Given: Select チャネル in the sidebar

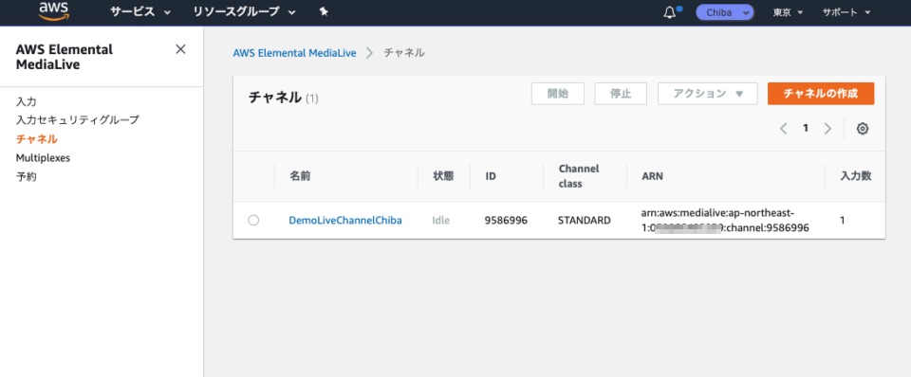Looking at the screenshot, I should pos(37,139).
